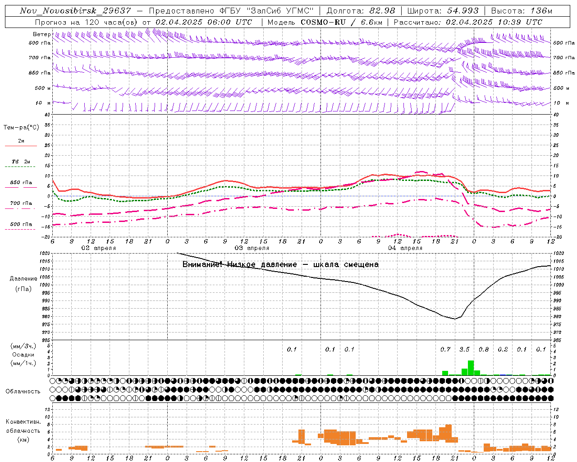Click the precipitation value 0.2
Screen dimensions: 577x462
point(503,349)
